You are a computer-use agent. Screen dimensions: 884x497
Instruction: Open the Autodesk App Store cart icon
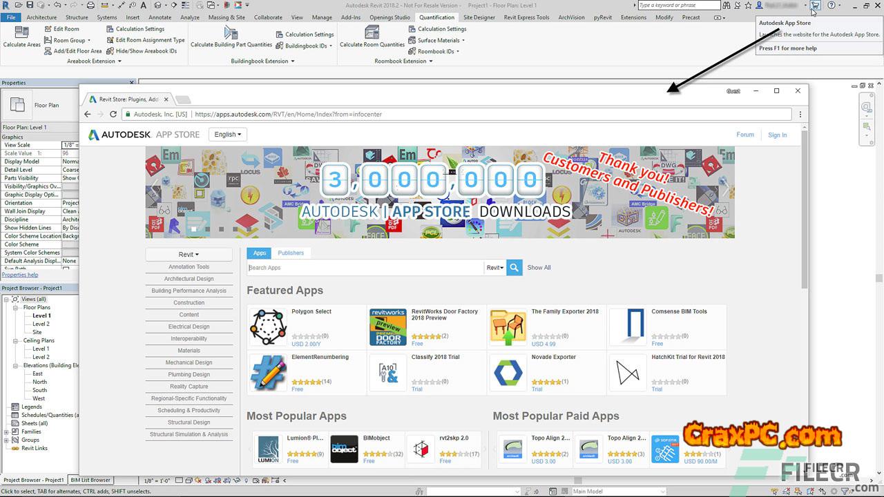pos(816,6)
